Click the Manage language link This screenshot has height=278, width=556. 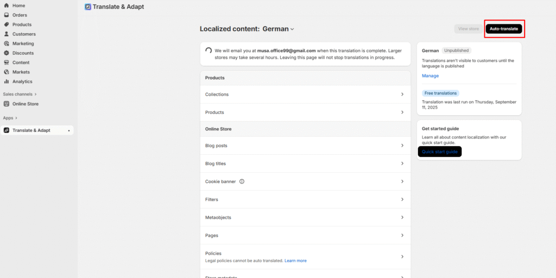[x=430, y=76]
